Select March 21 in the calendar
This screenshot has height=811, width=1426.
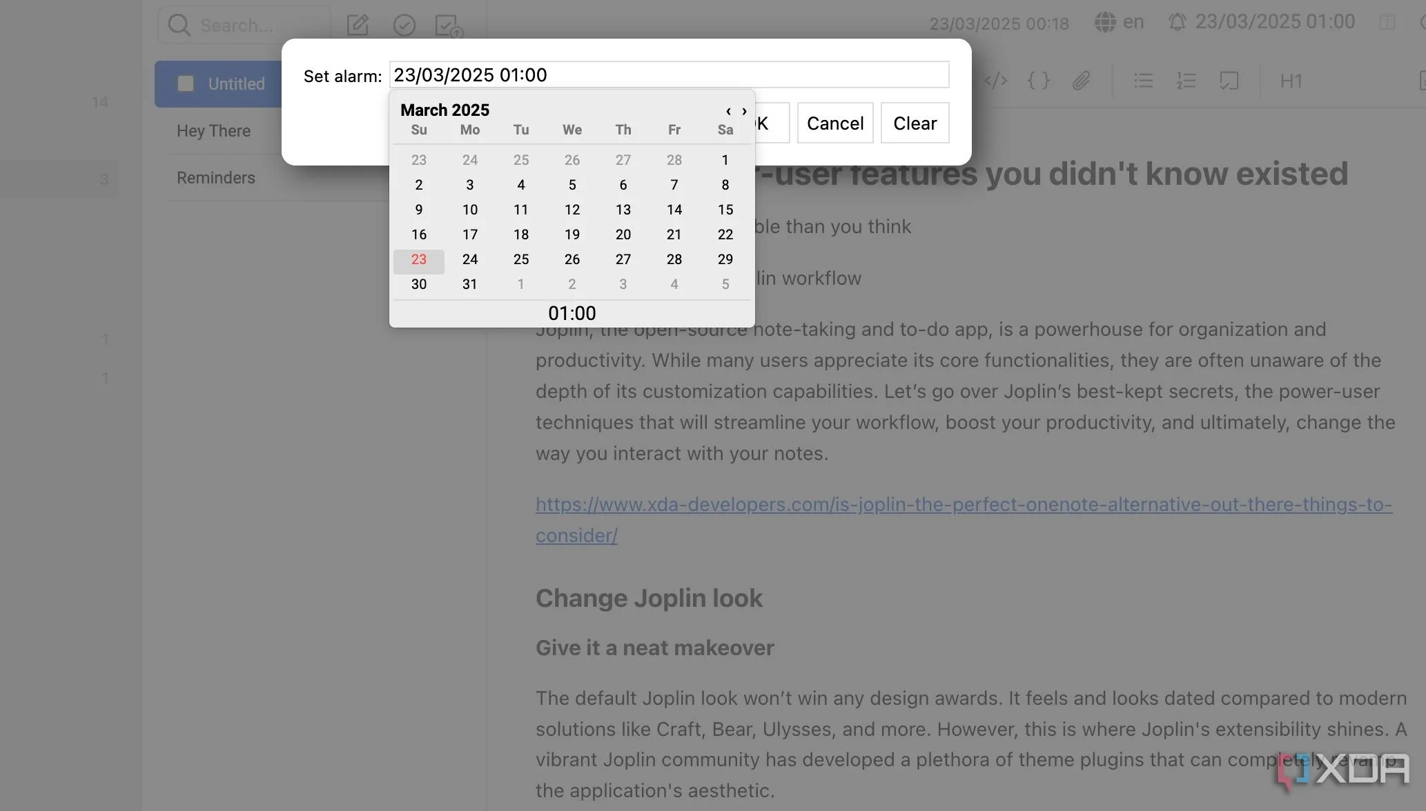pyautogui.click(x=674, y=234)
